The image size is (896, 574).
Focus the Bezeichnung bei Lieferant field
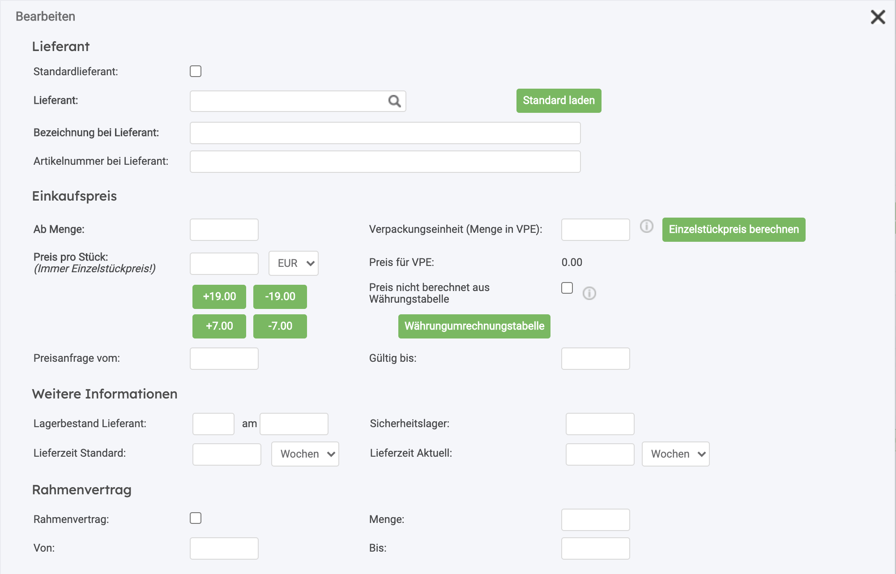(385, 133)
